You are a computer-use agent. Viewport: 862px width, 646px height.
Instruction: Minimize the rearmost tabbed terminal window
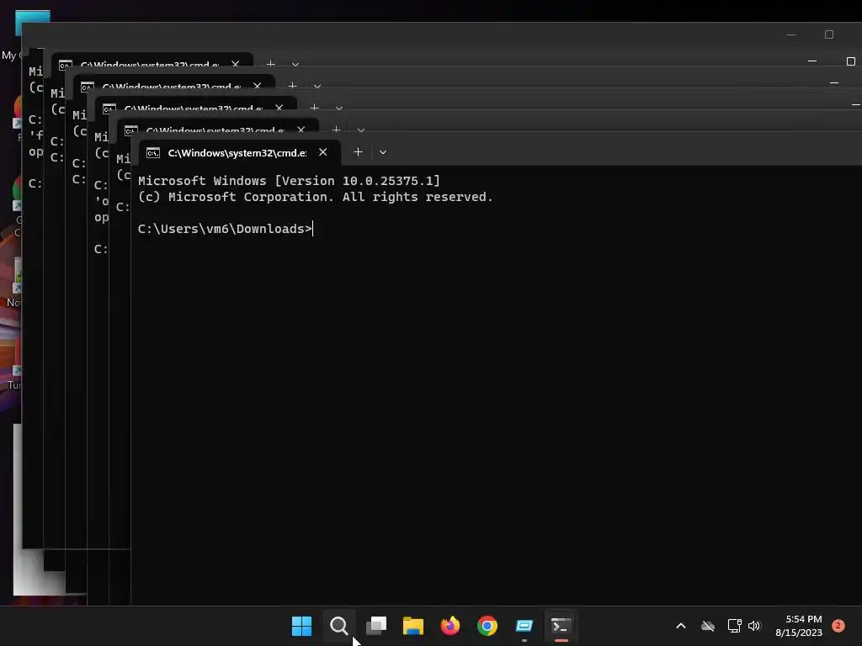coord(812,61)
